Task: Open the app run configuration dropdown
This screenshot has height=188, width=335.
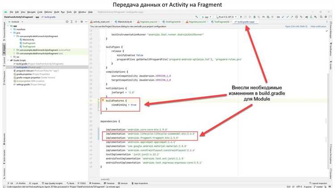Action: pos(206,17)
